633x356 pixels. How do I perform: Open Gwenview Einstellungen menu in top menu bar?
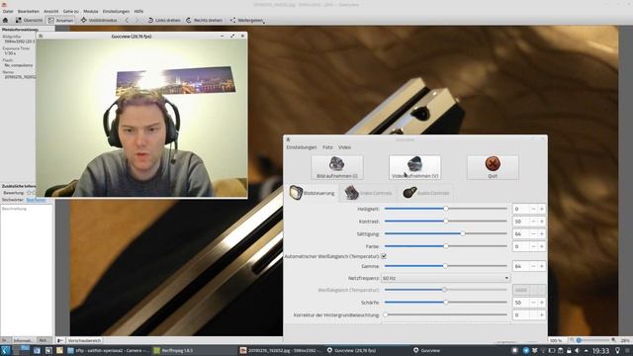pyautogui.click(x=116, y=11)
